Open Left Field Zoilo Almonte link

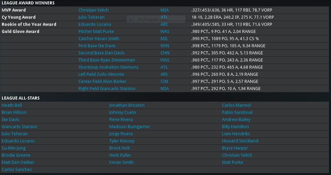101,74
